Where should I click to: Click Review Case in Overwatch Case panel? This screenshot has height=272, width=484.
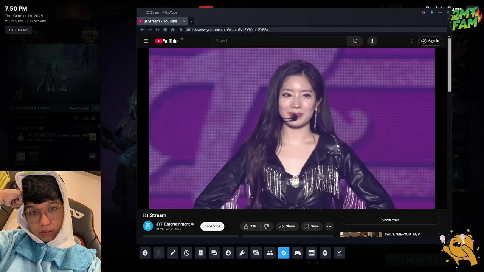tap(79, 108)
